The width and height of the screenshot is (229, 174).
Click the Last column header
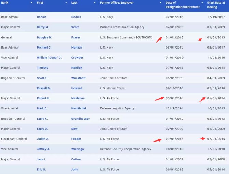click(74, 3)
